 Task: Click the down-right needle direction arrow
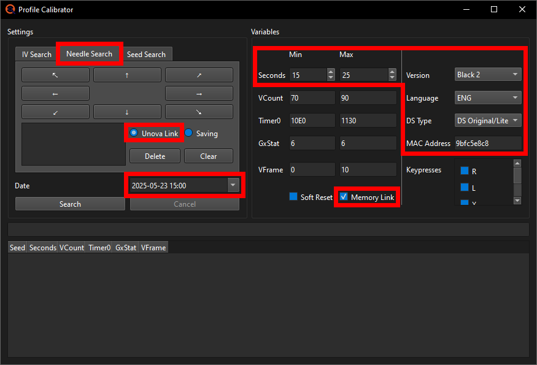198,112
